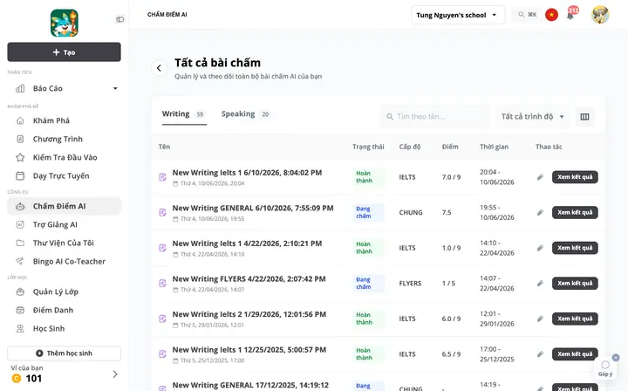Open New Writing Ielts 2 1/29/2026 title
The image size is (628, 391).
pos(249,314)
